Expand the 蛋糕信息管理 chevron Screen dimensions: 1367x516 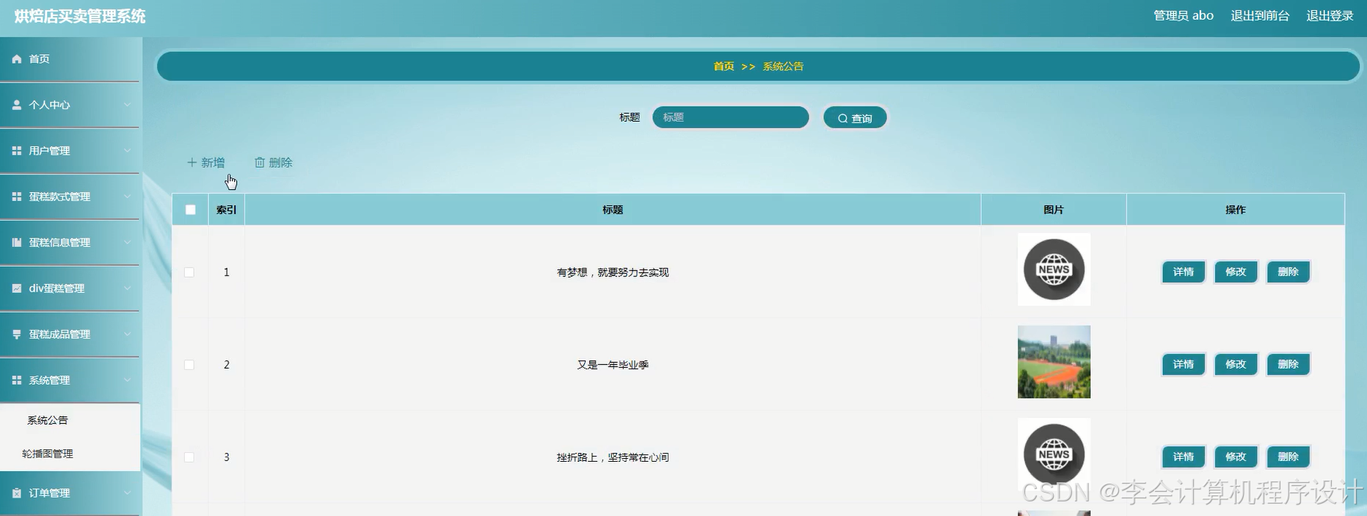127,243
